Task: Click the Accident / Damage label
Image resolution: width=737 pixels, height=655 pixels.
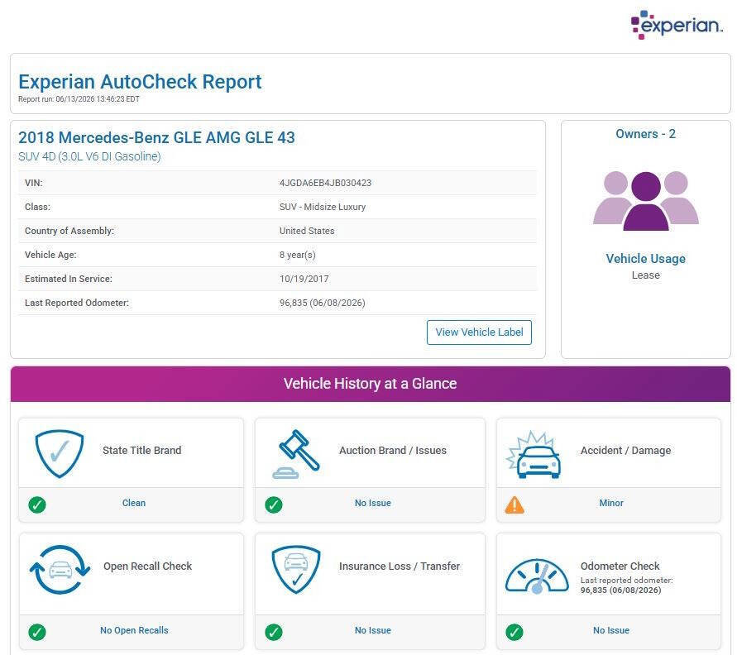Action: point(625,450)
